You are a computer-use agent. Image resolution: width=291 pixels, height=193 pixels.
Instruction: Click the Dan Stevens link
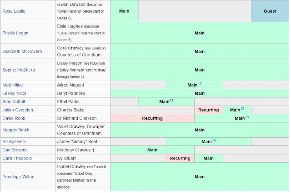[15, 150]
